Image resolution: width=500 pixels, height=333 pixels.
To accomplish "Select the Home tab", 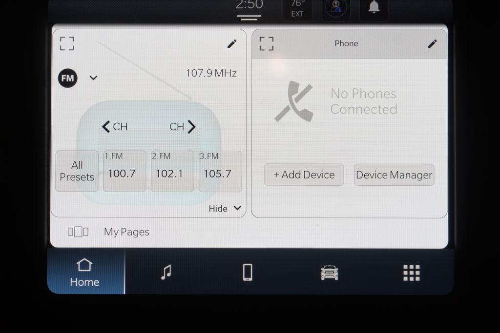I will pyautogui.click(x=86, y=272).
